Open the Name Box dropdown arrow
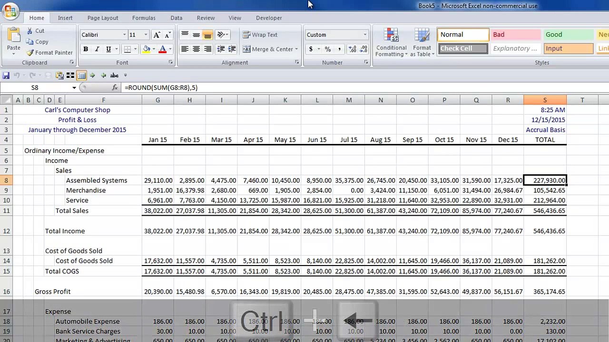 (x=74, y=87)
